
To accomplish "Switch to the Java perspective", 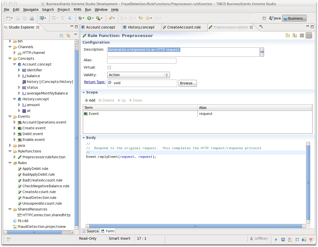I will (275, 18).
